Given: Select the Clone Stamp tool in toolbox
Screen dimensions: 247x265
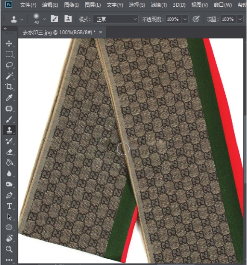Looking at the screenshot, I should coord(9,130).
